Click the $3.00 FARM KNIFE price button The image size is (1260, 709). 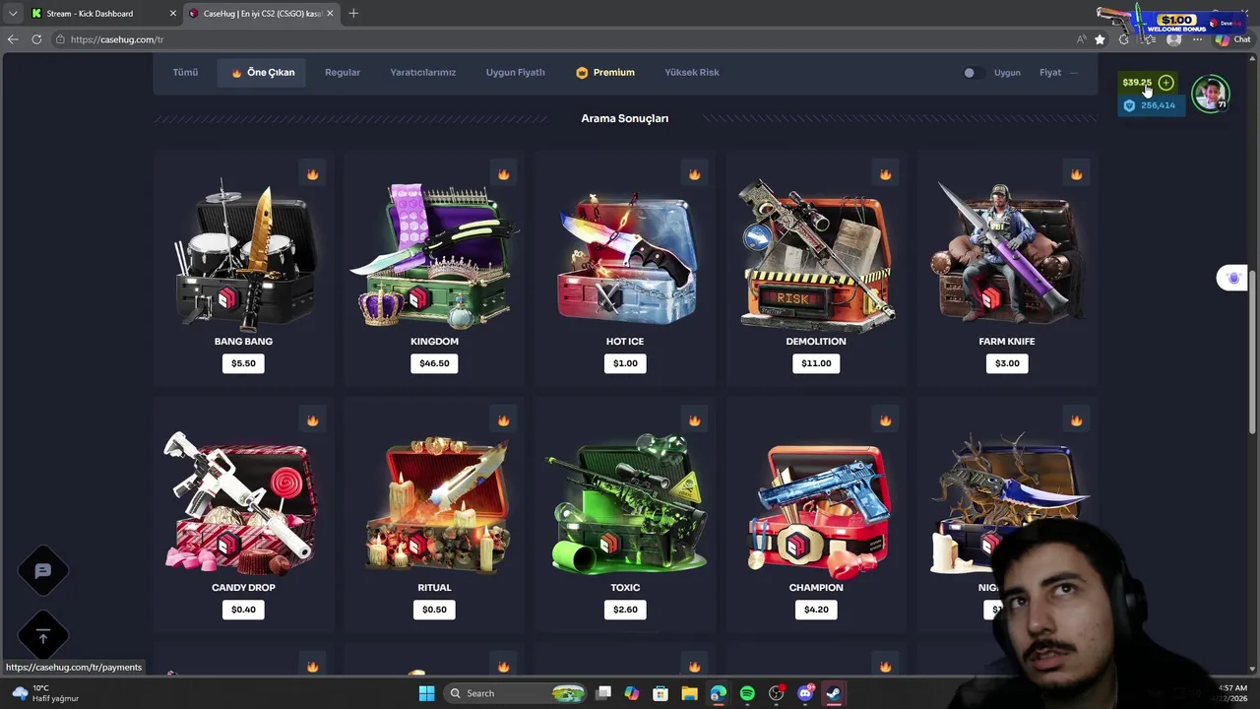(1007, 363)
